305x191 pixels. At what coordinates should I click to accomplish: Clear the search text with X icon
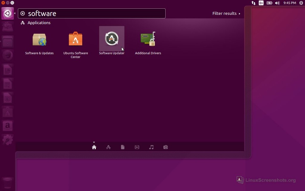coord(23,13)
